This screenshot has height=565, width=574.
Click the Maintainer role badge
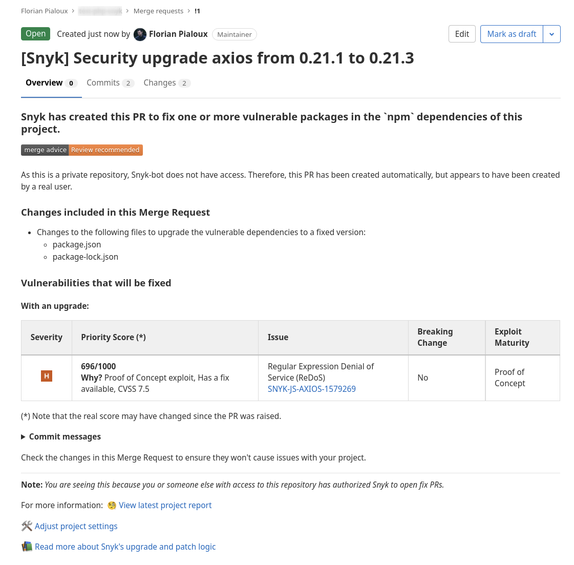(x=234, y=34)
